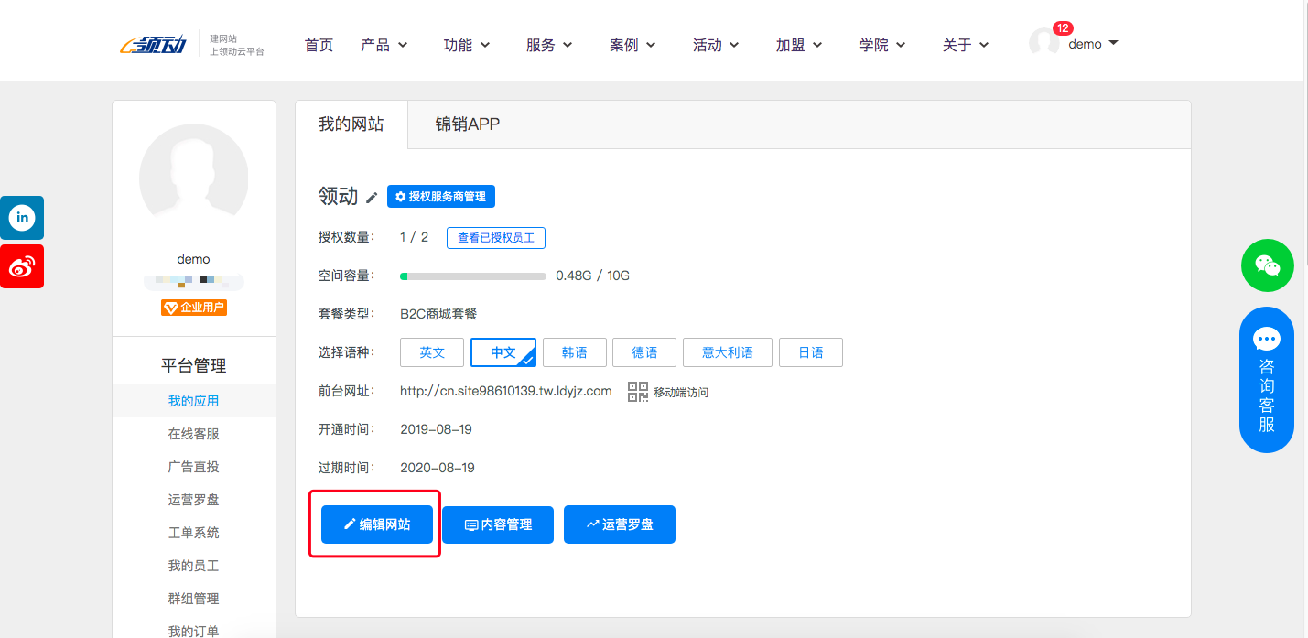Select 日语 language option

pyautogui.click(x=810, y=352)
